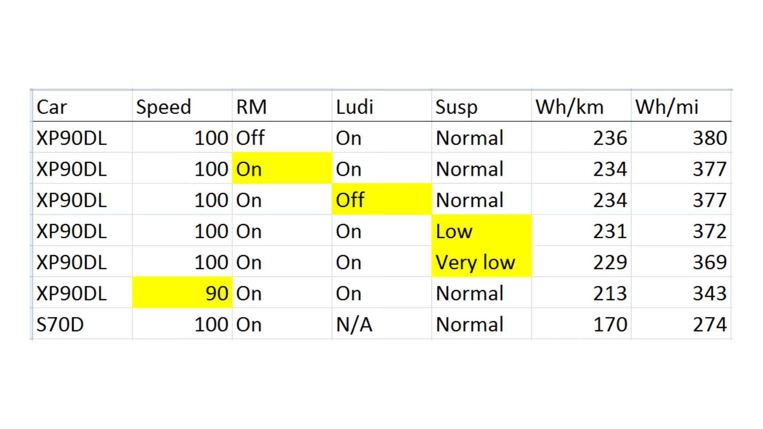Click the 236 Wh/km value cell

click(581, 137)
